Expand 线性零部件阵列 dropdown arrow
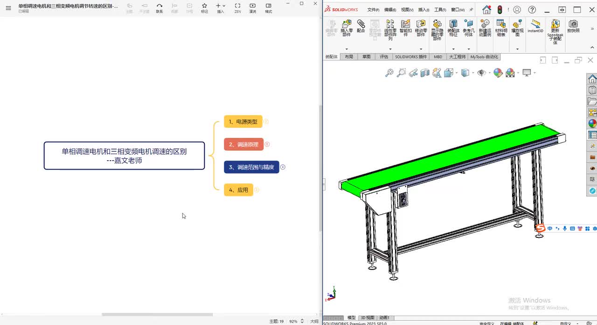The image size is (597, 325). (390, 49)
